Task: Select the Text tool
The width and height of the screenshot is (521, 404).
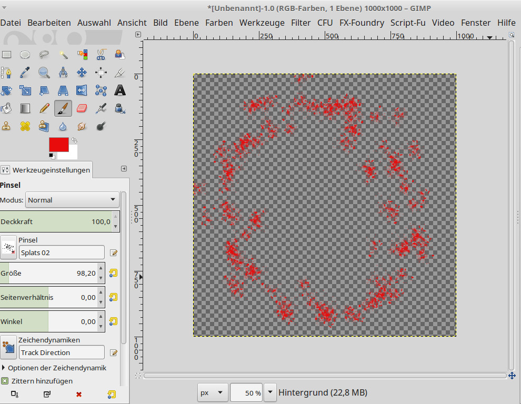Action: (x=120, y=90)
